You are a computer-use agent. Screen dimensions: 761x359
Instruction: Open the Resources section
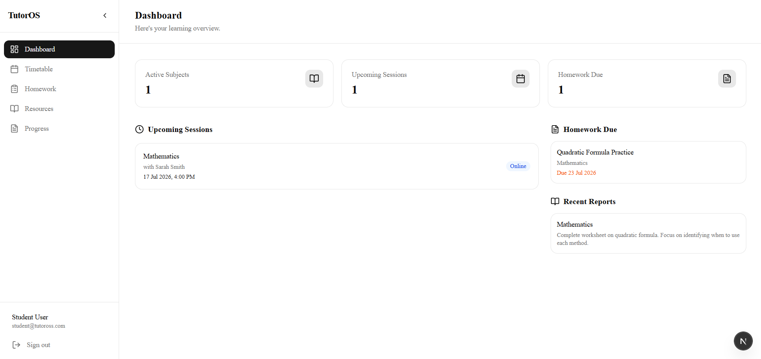[x=59, y=109]
